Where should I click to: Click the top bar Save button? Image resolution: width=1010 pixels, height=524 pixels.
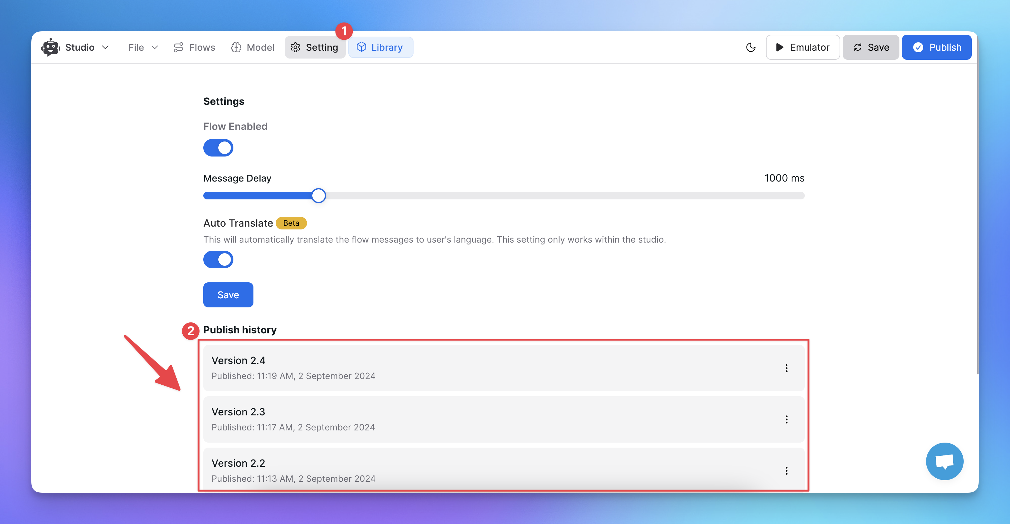[870, 47]
